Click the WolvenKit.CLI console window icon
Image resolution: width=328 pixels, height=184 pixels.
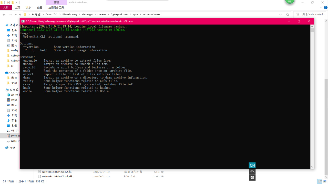click(23, 21)
